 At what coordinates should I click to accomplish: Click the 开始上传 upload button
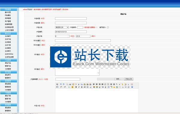click(x=129, y=79)
